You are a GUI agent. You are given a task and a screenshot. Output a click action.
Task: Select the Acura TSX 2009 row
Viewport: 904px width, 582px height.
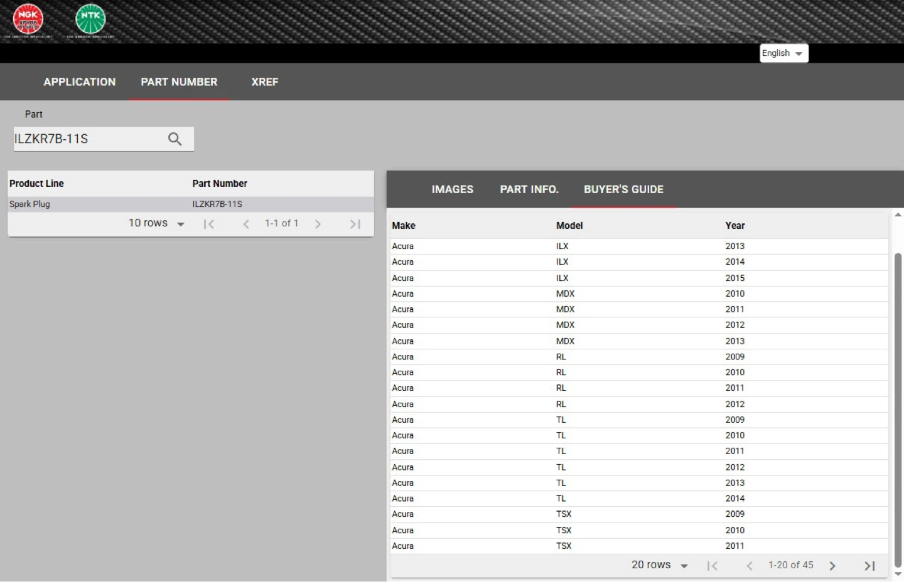click(639, 514)
